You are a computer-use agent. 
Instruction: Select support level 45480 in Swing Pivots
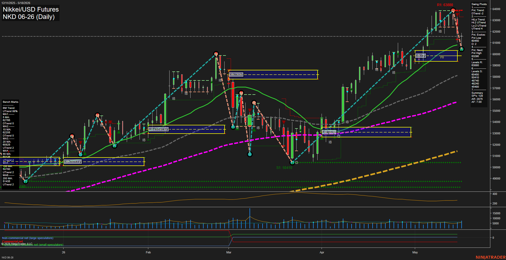coord(475,87)
